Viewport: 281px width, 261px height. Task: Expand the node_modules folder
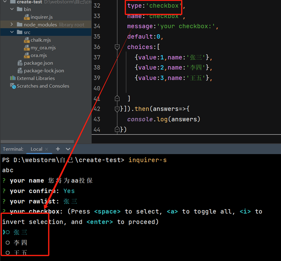[12, 24]
